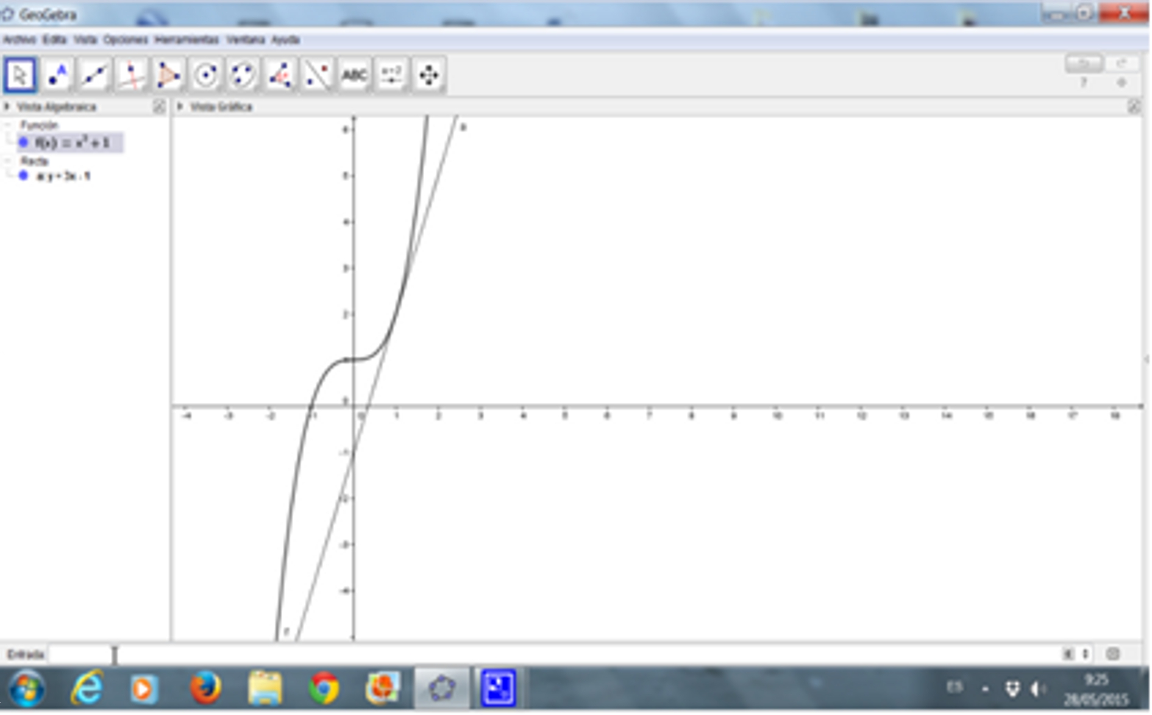This screenshot has height=715, width=1152.
Task: Select the Move arrow tool
Action: click(20, 76)
